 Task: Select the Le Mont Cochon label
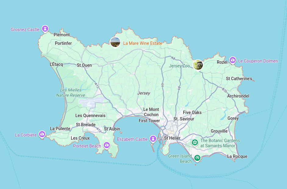coord(151,112)
